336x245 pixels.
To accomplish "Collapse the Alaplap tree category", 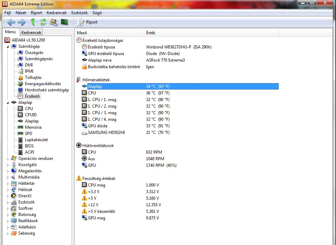I will pyautogui.click(x=8, y=103).
